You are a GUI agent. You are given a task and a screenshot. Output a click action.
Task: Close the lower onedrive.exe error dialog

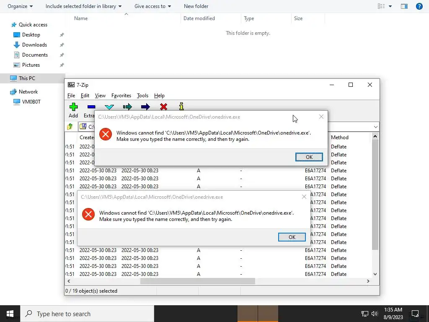304,197
